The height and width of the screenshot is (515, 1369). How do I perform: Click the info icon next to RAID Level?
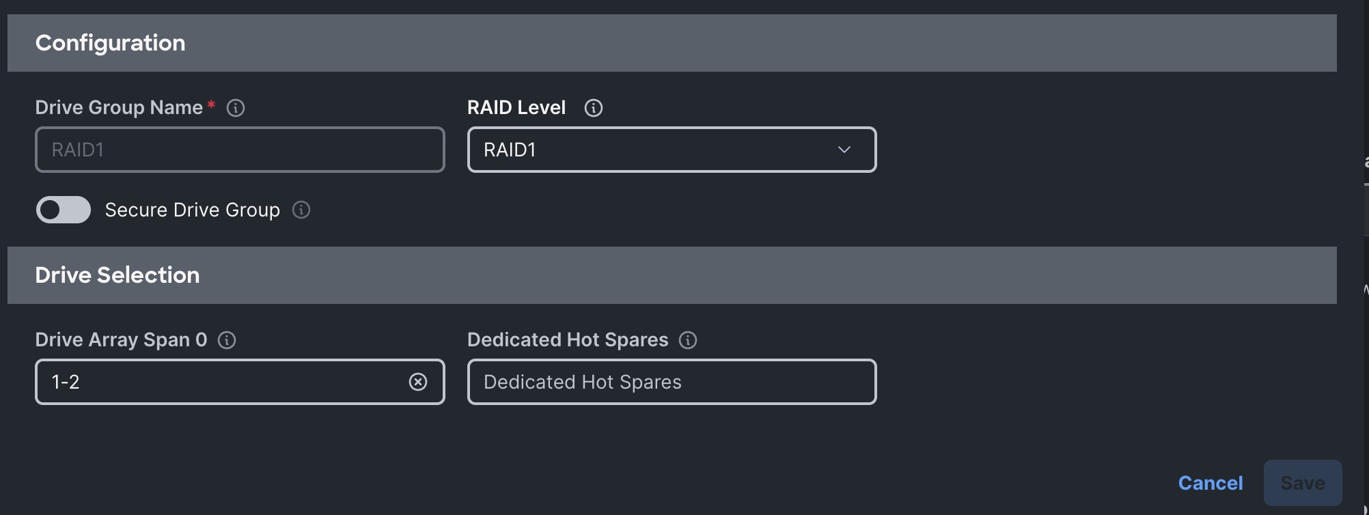pos(594,107)
